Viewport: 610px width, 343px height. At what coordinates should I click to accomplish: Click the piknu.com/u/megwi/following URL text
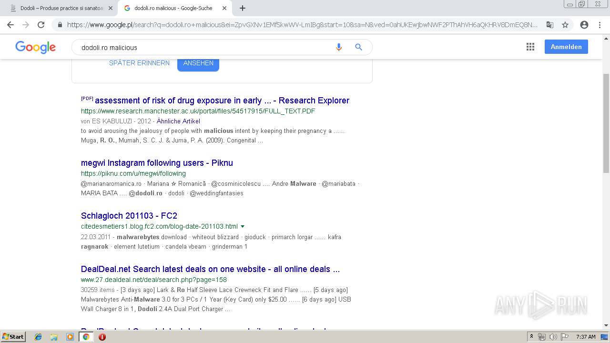133,173
